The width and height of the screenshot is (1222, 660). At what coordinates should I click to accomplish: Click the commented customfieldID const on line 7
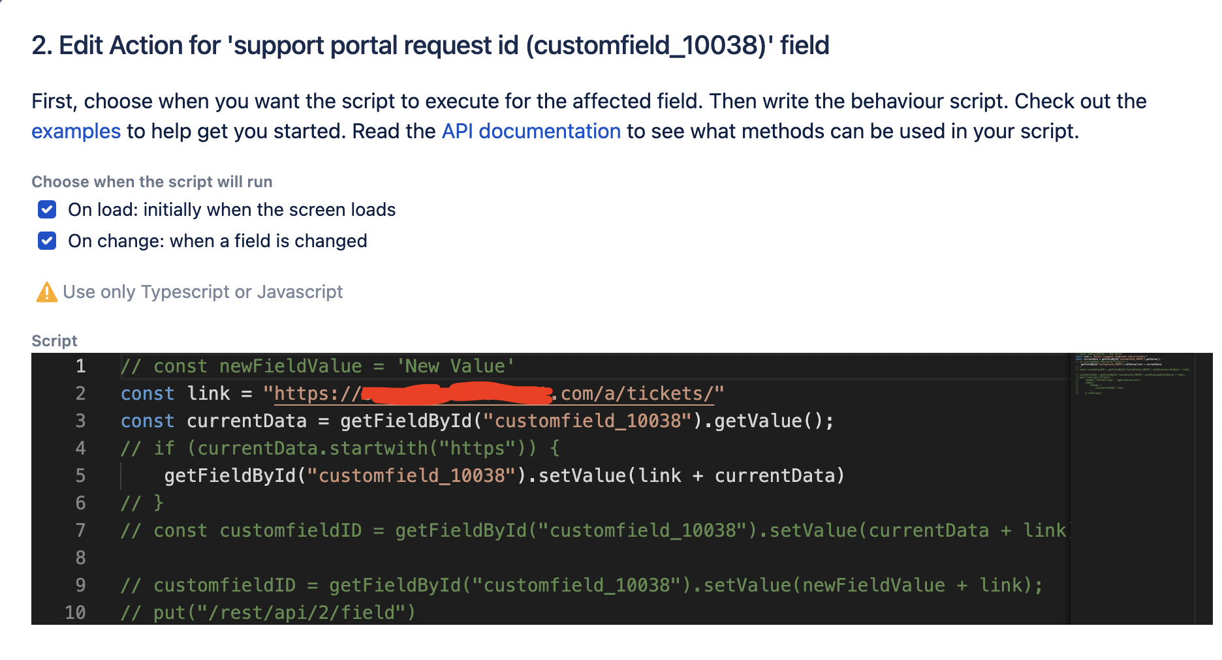tap(595, 530)
